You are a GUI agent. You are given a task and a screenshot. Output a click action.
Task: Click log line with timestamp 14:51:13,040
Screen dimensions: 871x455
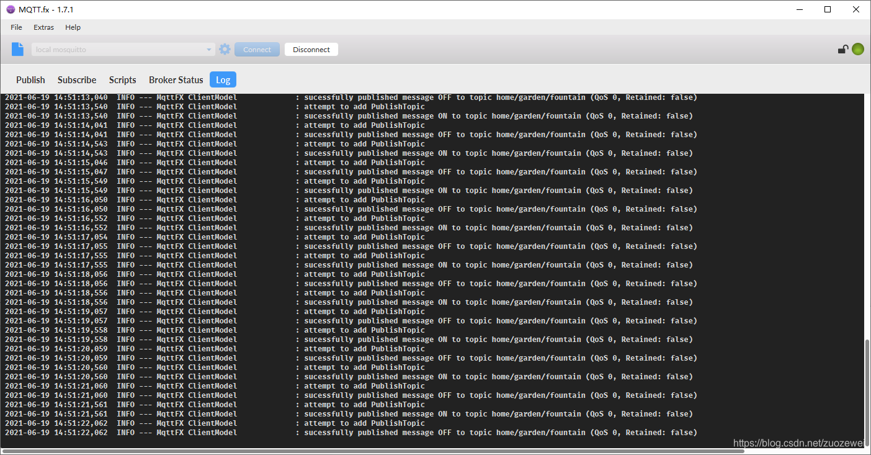point(351,97)
